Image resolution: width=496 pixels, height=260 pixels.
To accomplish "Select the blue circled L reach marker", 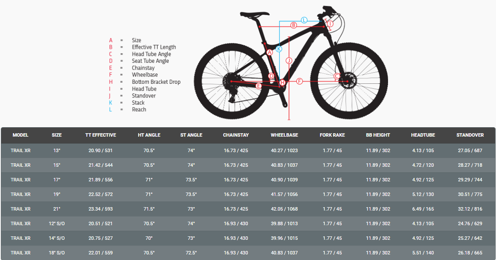I will (x=304, y=20).
